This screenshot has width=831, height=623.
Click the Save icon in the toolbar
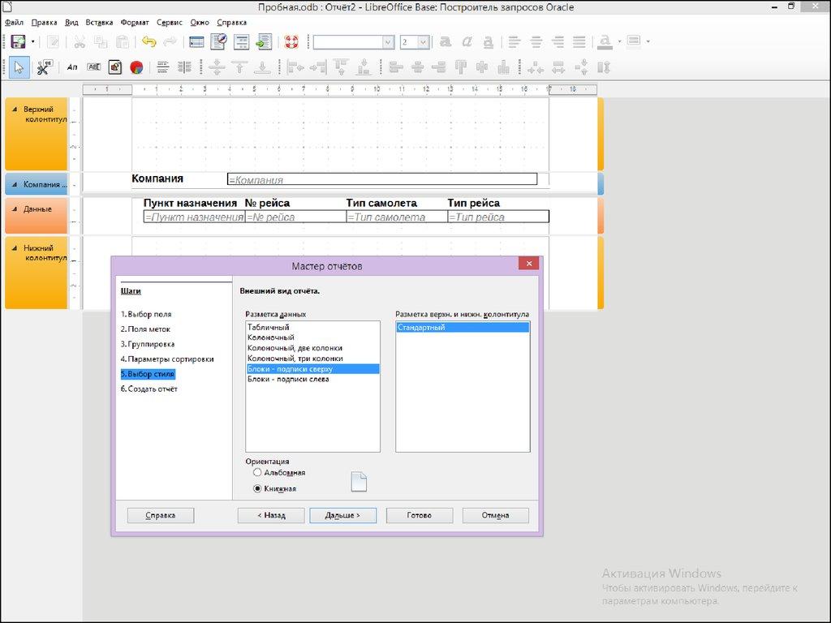click(x=17, y=41)
